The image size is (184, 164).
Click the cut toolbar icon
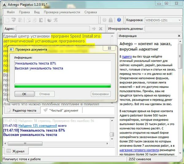(29, 20)
